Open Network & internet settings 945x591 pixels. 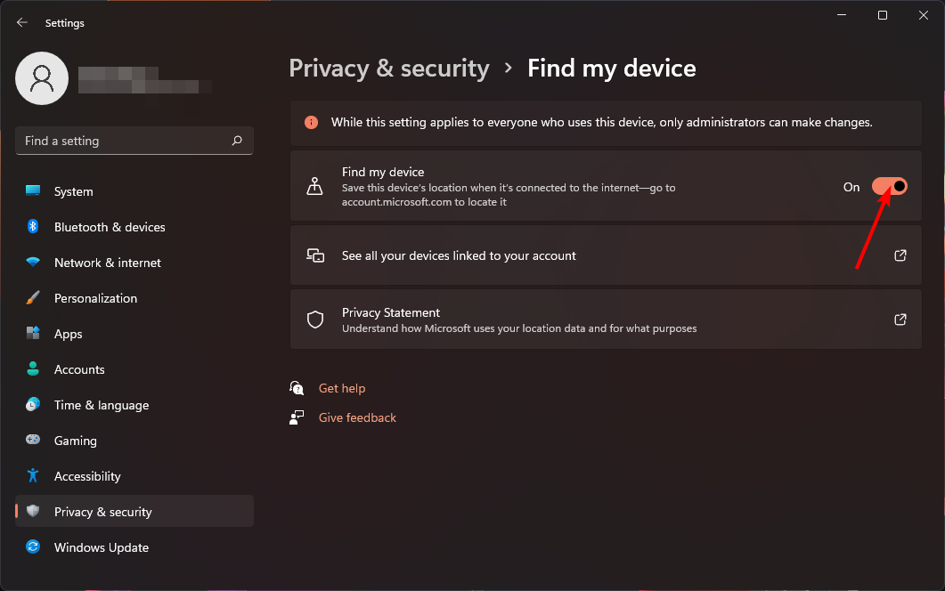(x=107, y=263)
